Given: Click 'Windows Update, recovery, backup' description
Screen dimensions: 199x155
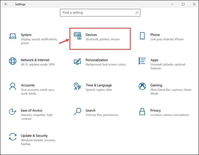Looking at the screenshot, I should pyautogui.click(x=38, y=142).
